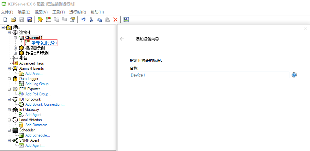Click the Save disk icon in the toolbar
310x151 pixels.
click(21, 20)
